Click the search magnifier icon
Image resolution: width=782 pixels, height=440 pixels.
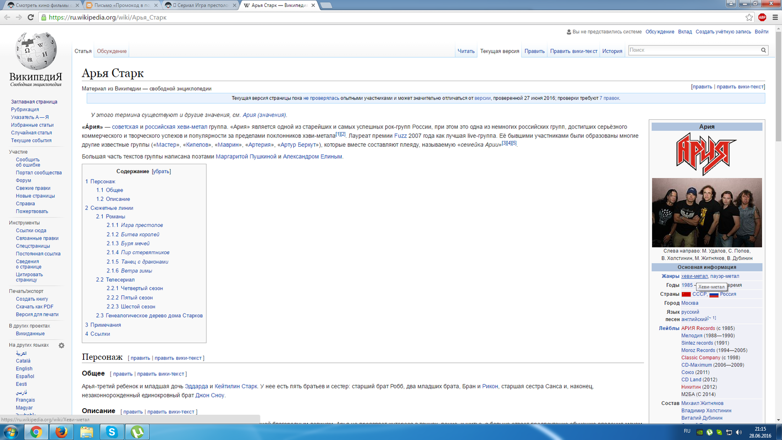[763, 50]
